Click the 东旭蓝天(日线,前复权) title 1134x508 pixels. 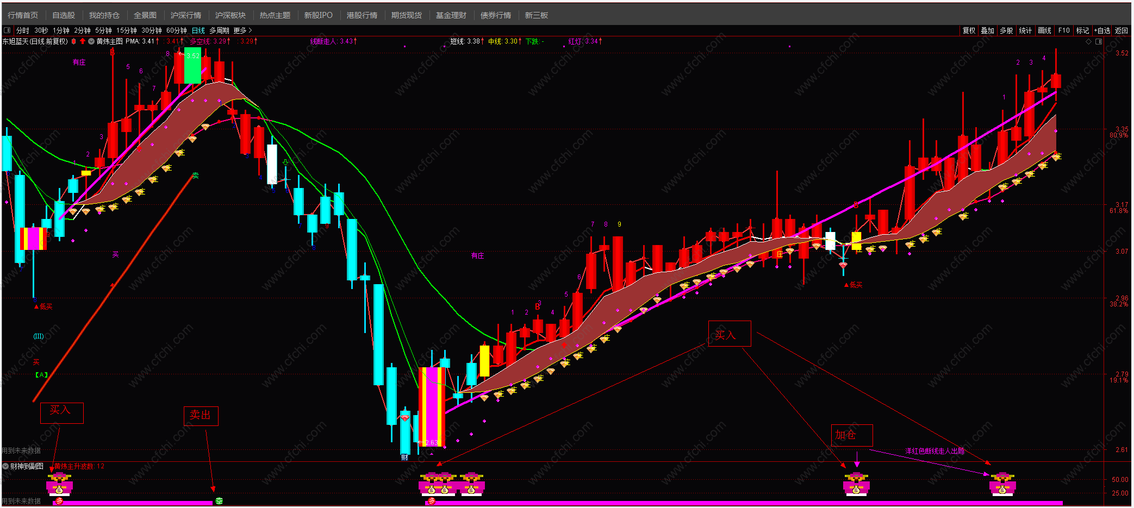pyautogui.click(x=35, y=41)
